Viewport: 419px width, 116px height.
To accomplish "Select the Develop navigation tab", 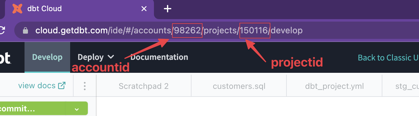I will (x=47, y=57).
